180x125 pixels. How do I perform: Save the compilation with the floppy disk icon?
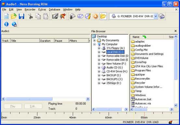click(x=21, y=16)
